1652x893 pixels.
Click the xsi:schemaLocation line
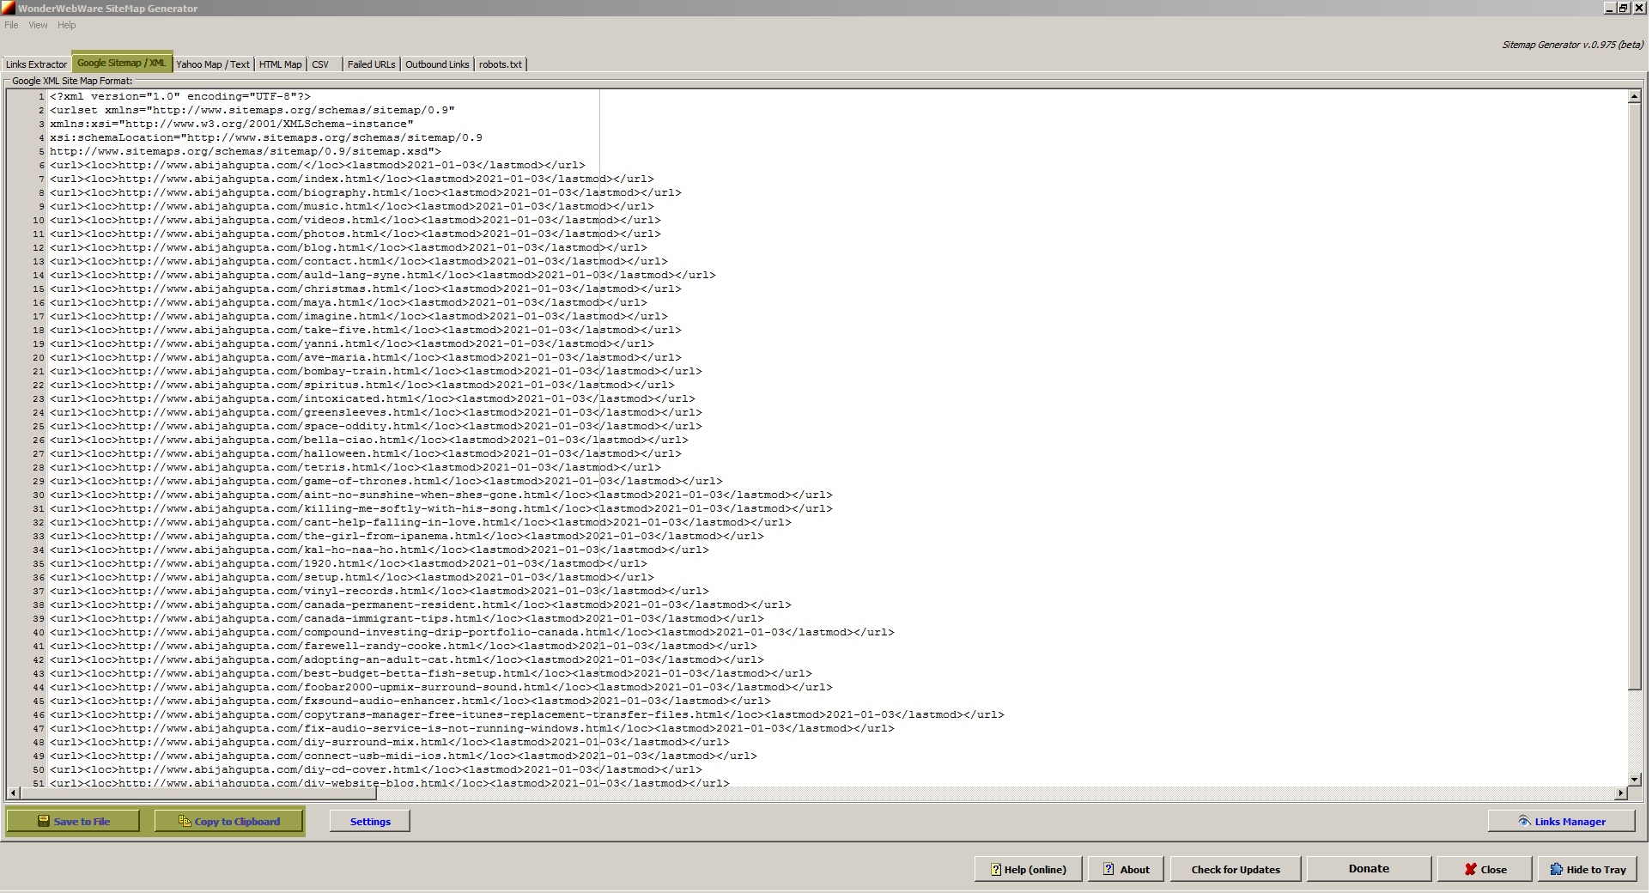(266, 137)
